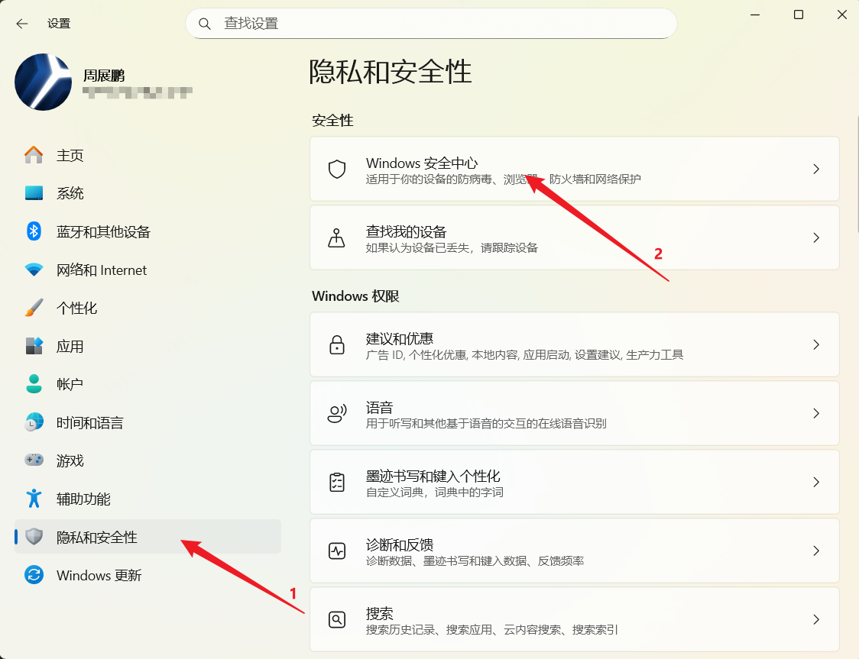This screenshot has width=859, height=659.
Task: Click the 诊断和反馈 pulse icon
Action: tap(337, 551)
